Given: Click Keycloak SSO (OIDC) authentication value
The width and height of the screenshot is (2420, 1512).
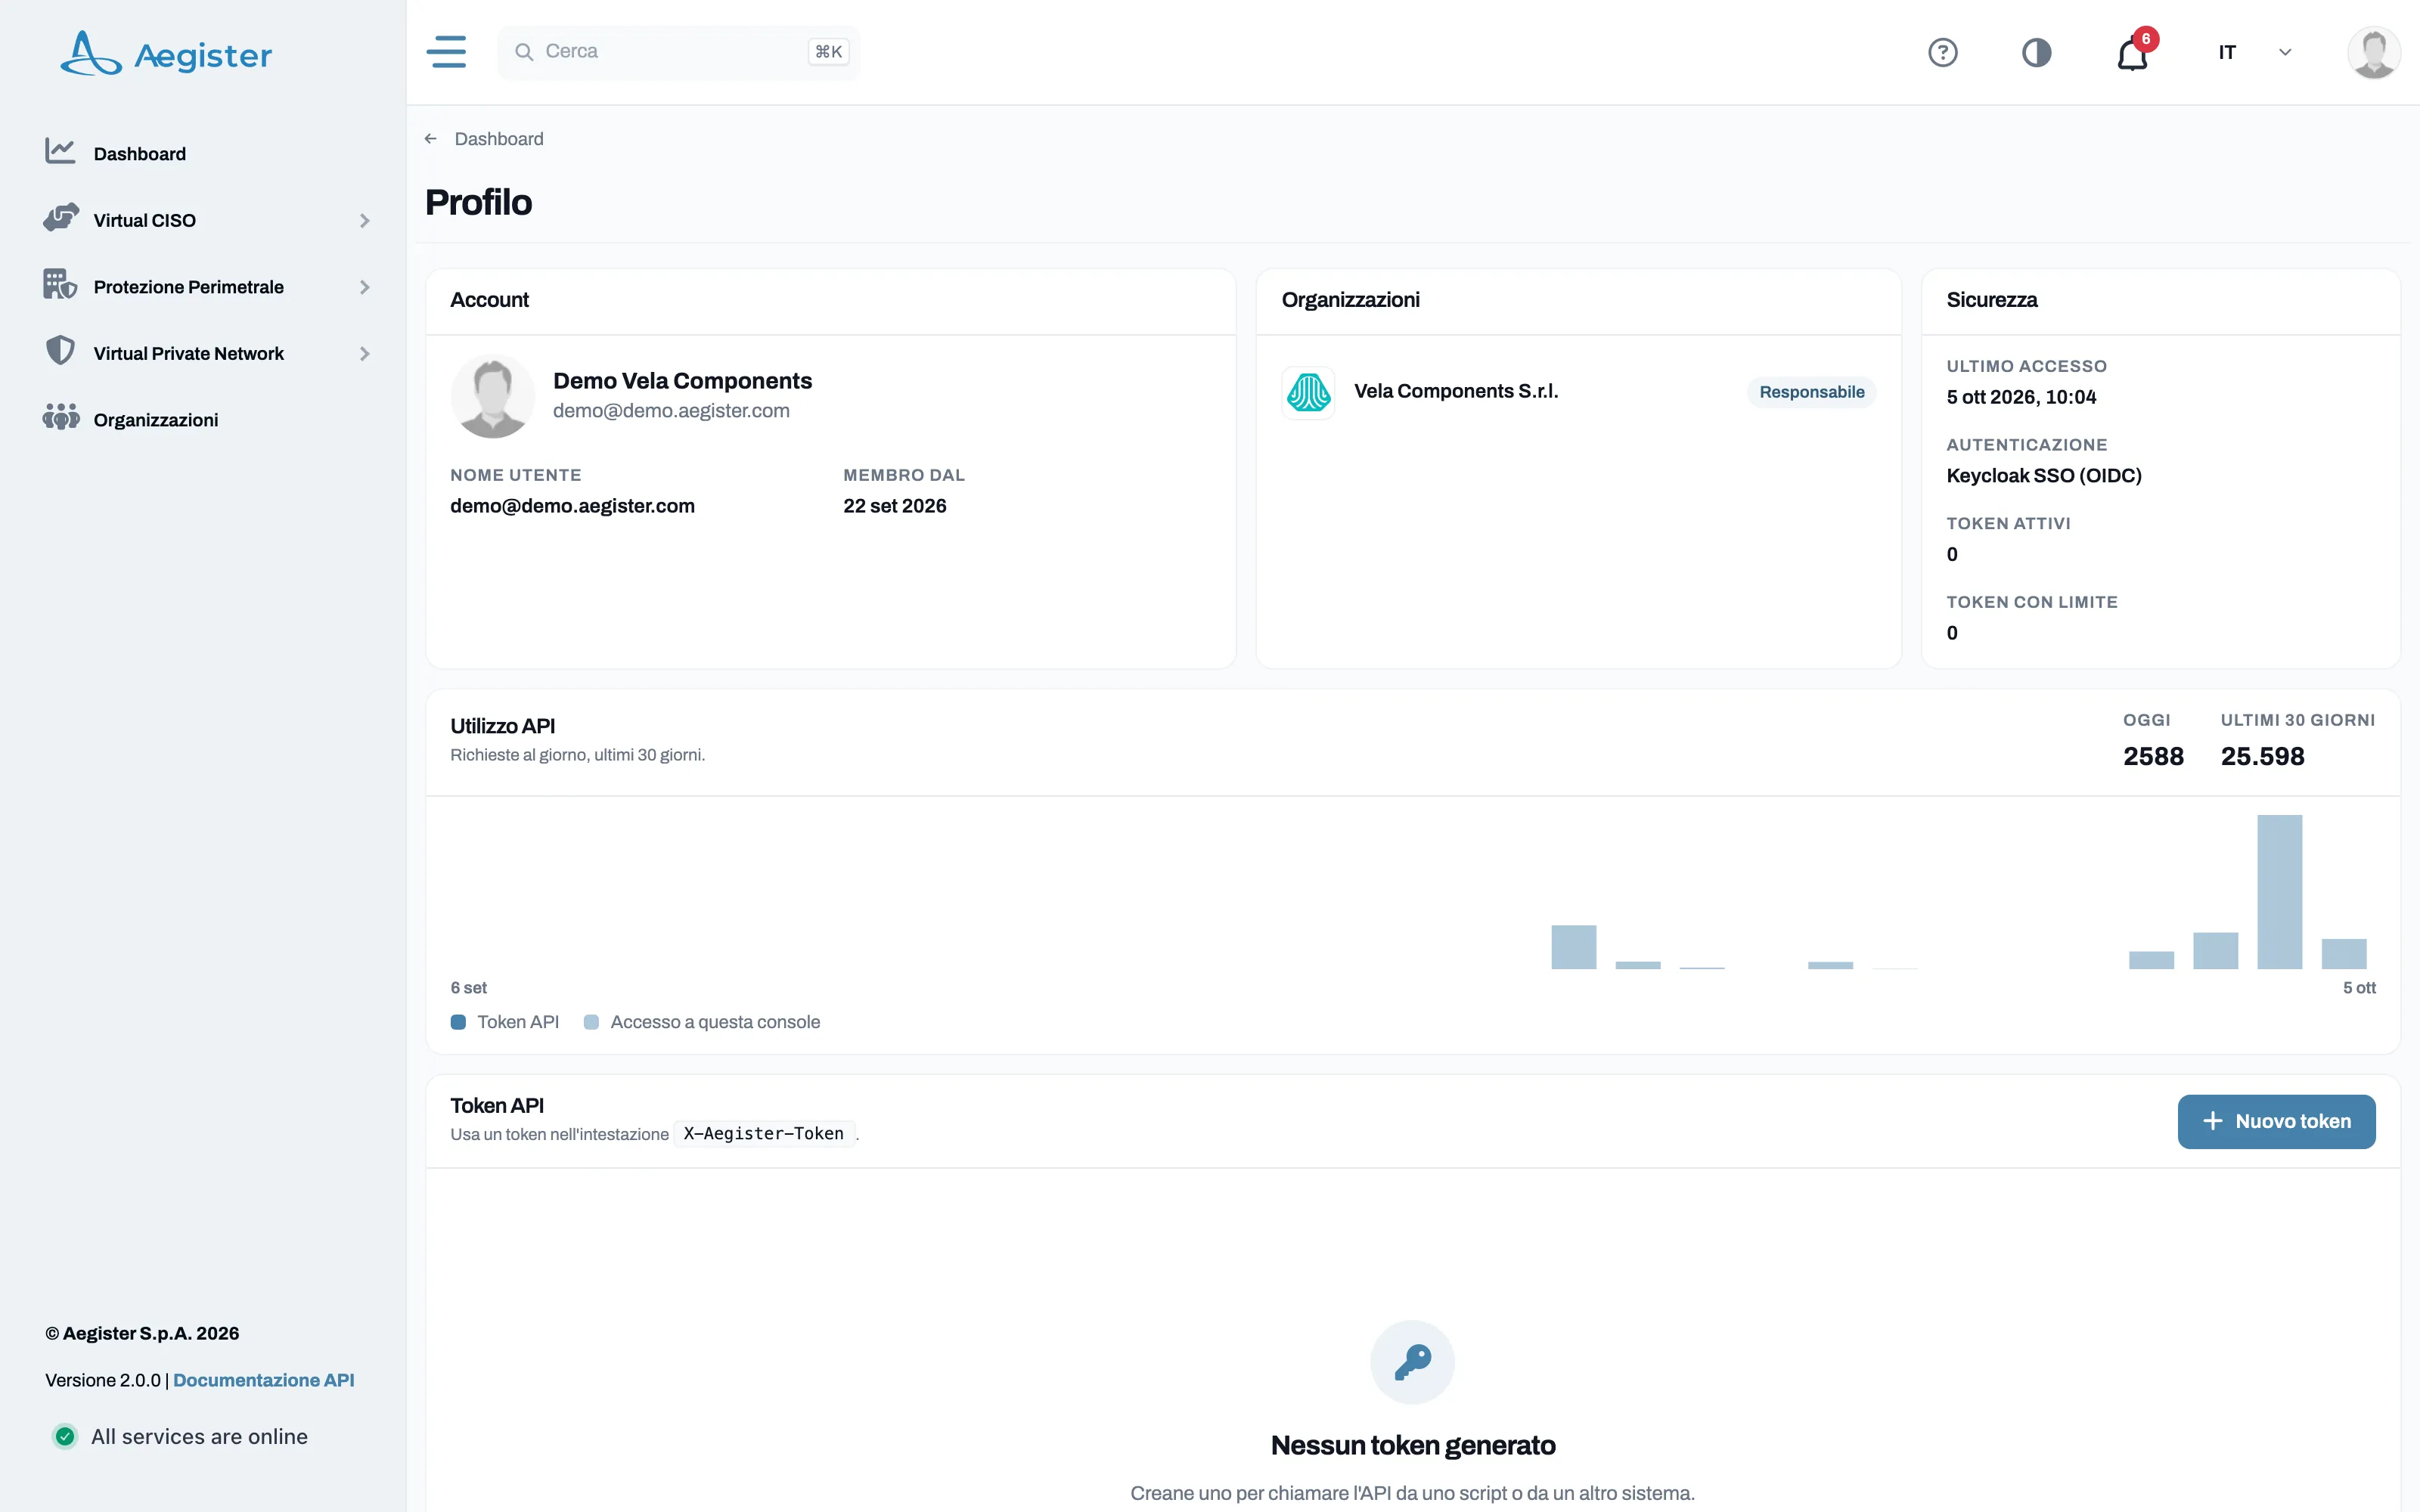Looking at the screenshot, I should [2044, 475].
